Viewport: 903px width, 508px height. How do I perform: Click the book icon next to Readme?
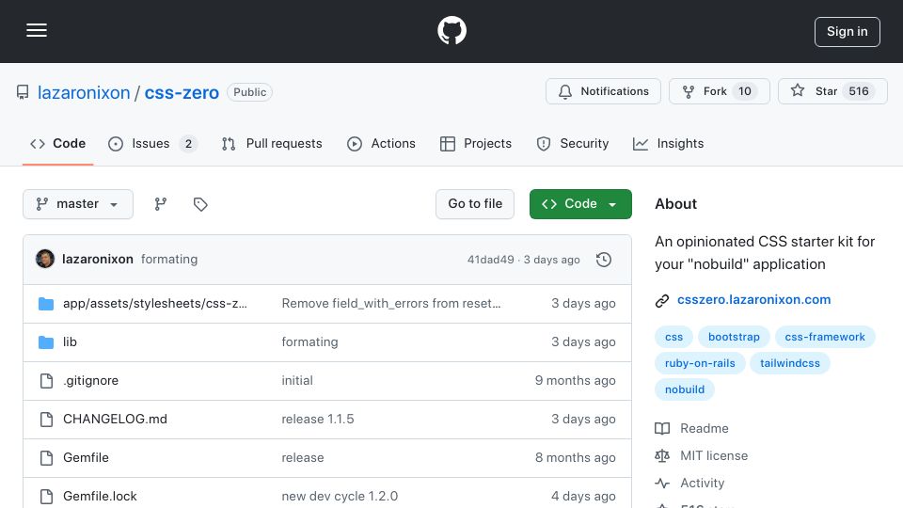[662, 429]
